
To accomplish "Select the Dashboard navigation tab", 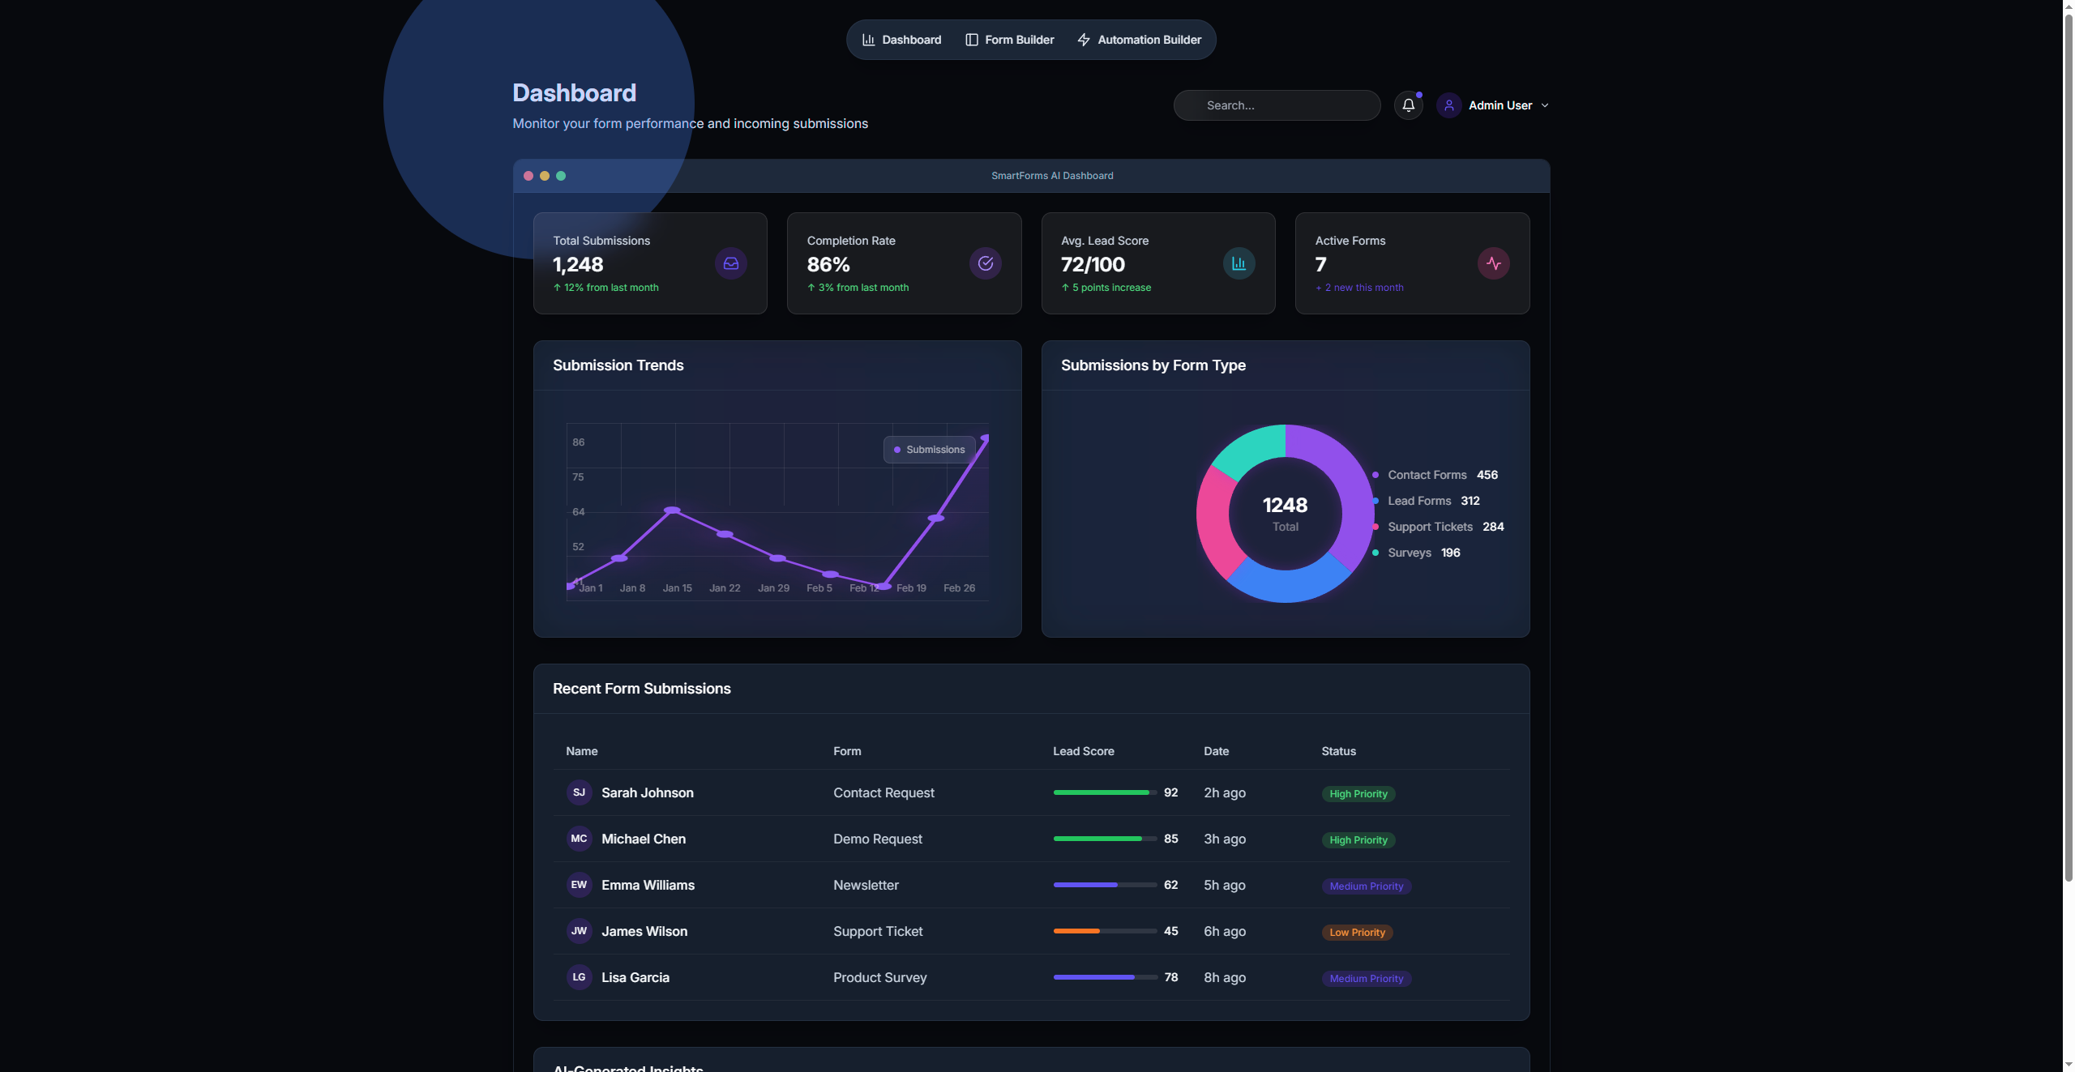I will point(901,40).
